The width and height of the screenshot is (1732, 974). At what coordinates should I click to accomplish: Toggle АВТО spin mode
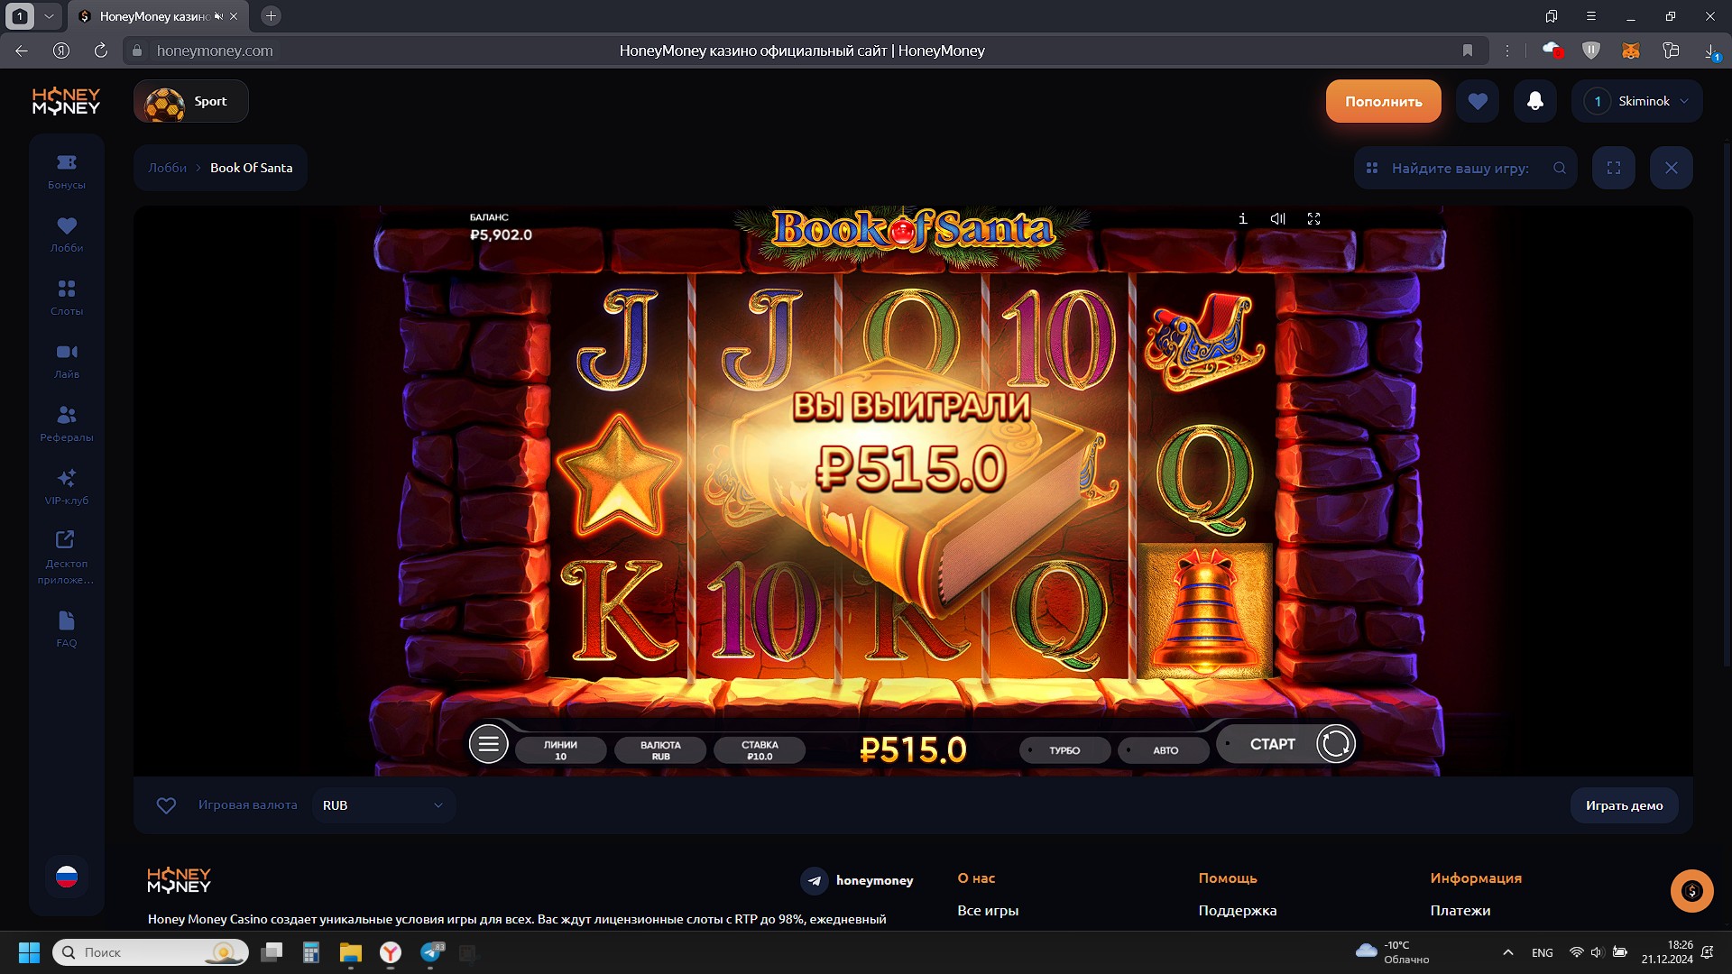click(x=1164, y=750)
